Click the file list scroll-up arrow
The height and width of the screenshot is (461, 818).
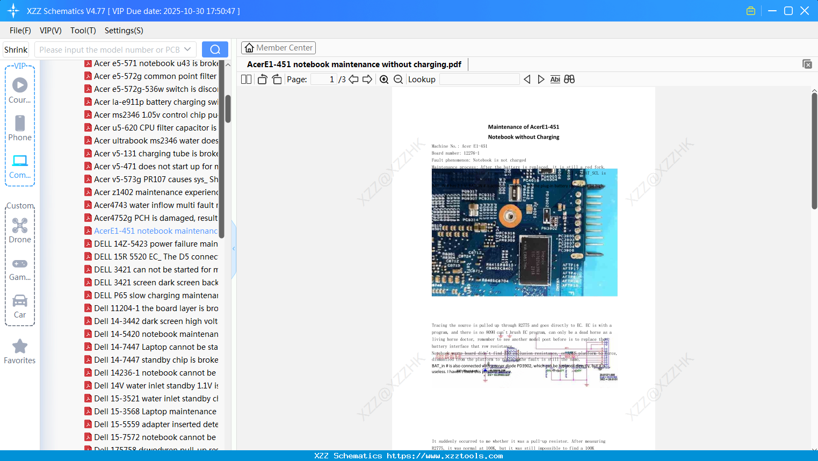(228, 64)
